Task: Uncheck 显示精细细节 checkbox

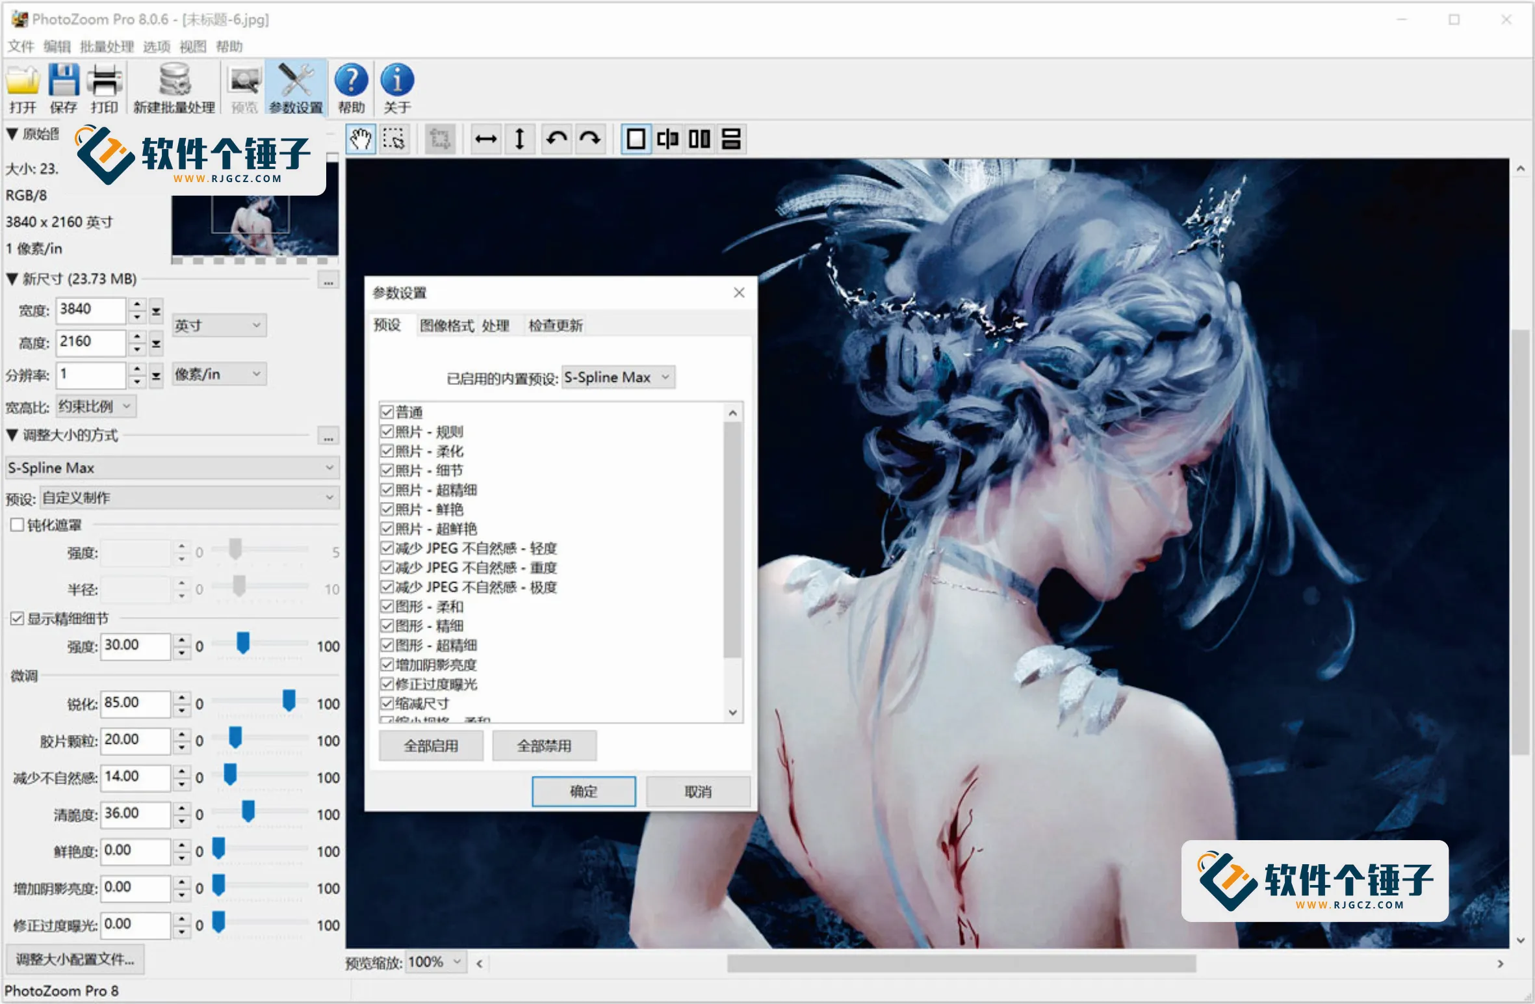Action: 18,618
